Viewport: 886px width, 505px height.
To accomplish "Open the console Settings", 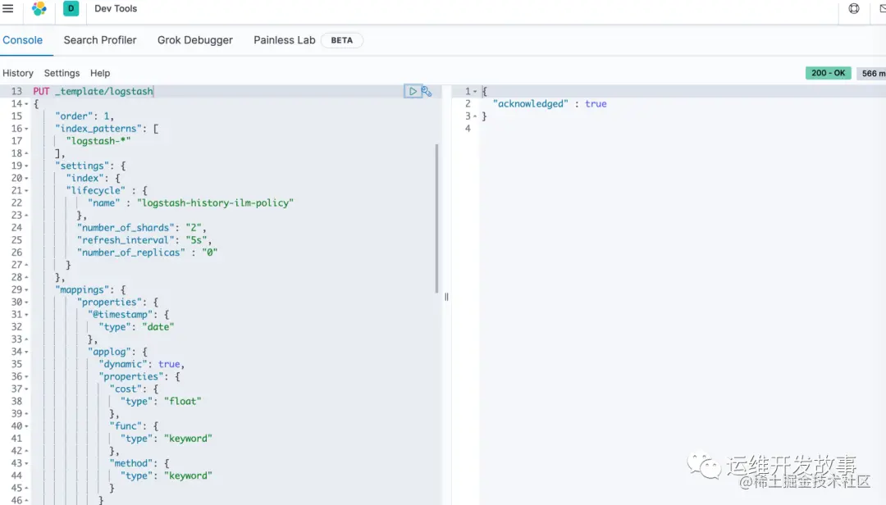I will (x=62, y=73).
